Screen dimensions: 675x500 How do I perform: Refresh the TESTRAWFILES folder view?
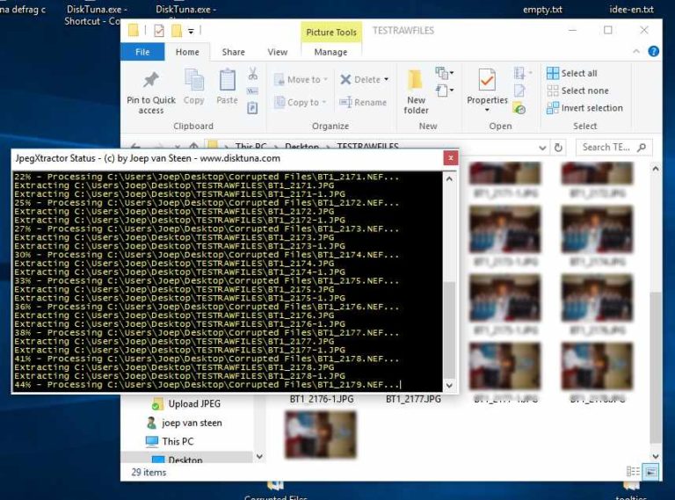558,148
